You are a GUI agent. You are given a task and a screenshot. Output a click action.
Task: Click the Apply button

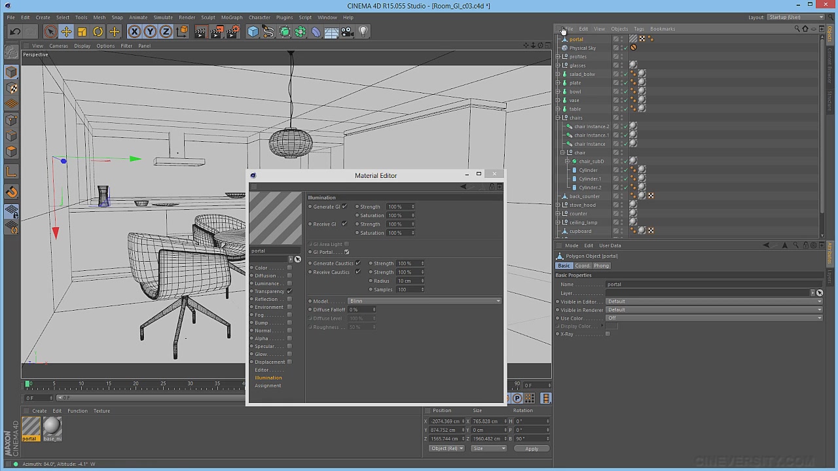click(532, 449)
